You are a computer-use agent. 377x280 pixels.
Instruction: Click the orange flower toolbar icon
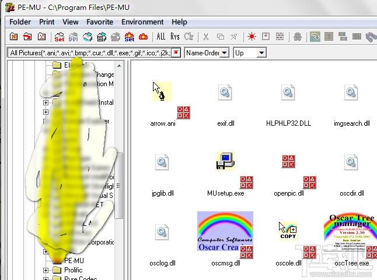pos(144,37)
